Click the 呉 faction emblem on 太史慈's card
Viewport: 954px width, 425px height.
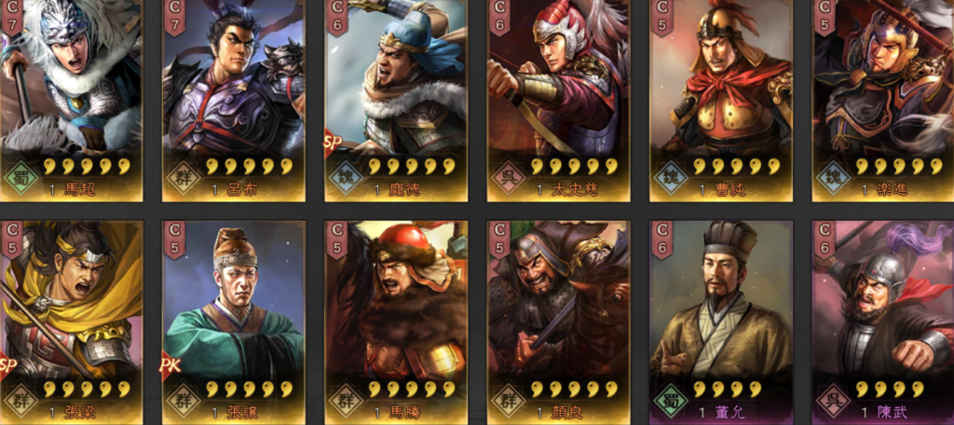[x=508, y=178]
